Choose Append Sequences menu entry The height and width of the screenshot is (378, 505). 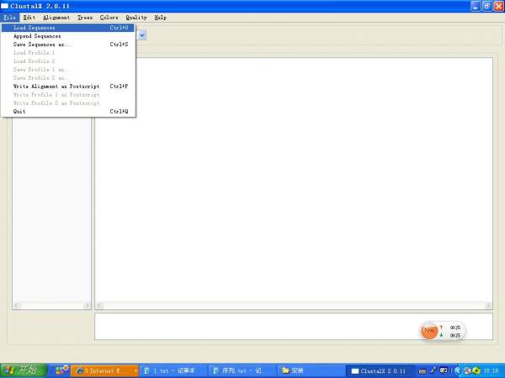(x=67, y=36)
